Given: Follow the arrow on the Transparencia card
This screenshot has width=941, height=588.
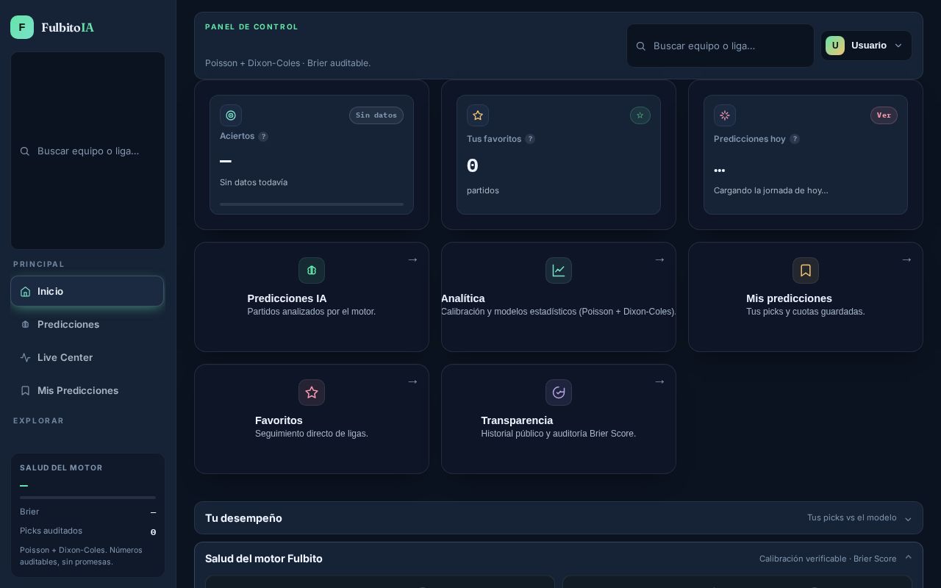Looking at the screenshot, I should (x=659, y=381).
